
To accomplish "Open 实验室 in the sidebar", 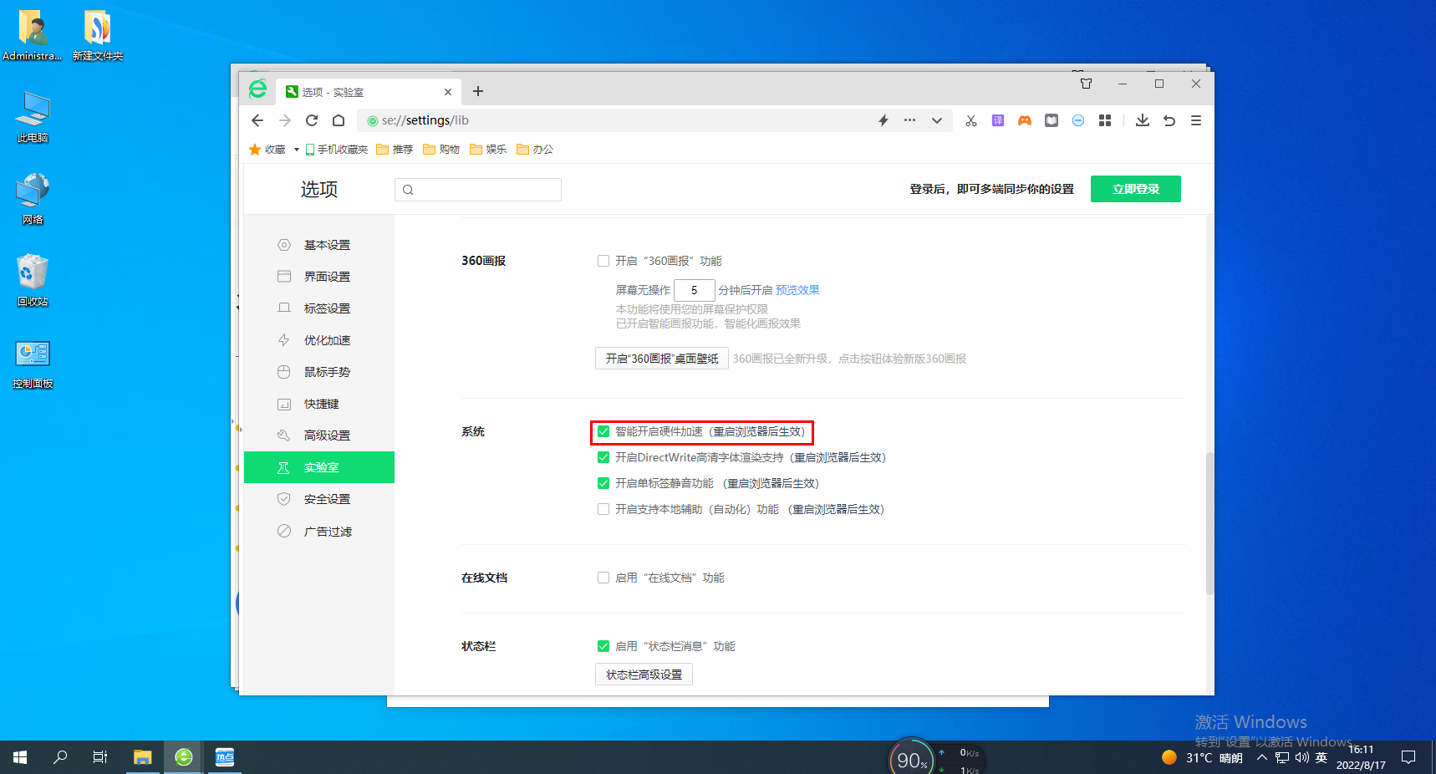I will [x=319, y=467].
